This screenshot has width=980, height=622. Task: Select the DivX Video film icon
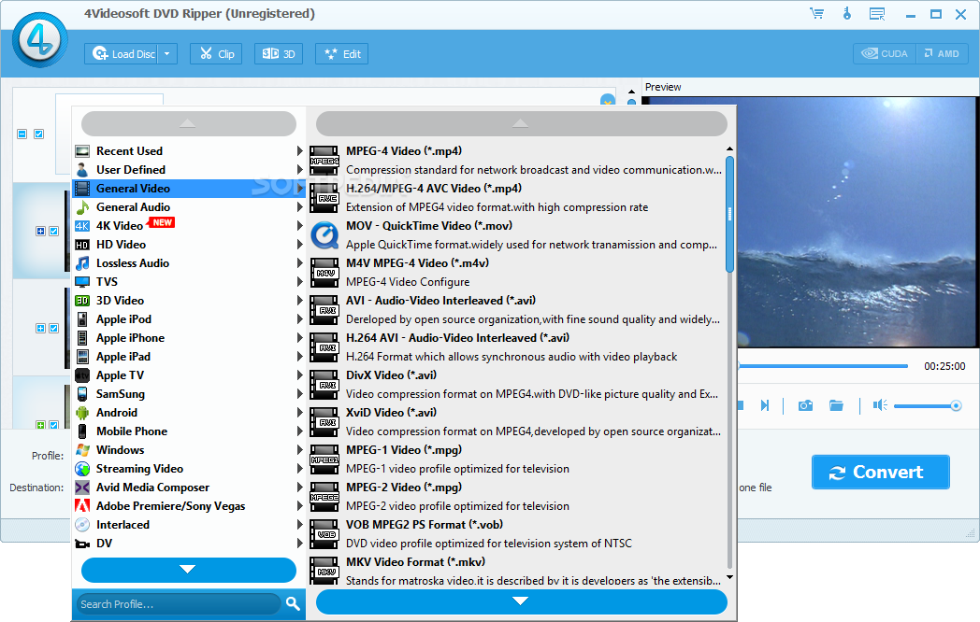324,385
